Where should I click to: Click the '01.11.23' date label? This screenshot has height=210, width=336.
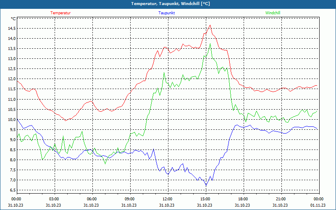318,205
